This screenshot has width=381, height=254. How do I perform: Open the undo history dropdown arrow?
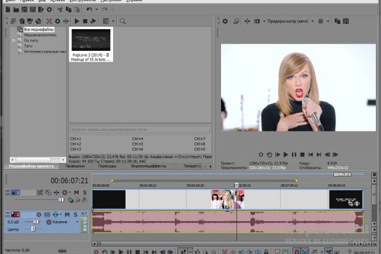[97, 10]
